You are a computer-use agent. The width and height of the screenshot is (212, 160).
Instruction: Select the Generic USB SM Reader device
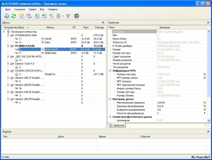pos(29,99)
